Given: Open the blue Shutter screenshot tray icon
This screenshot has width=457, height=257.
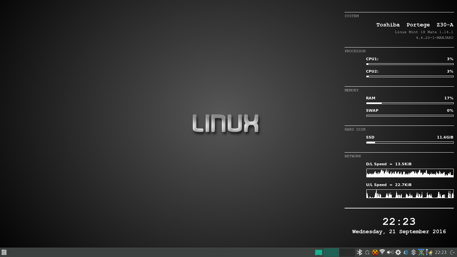Looking at the screenshot, I should (x=406, y=252).
